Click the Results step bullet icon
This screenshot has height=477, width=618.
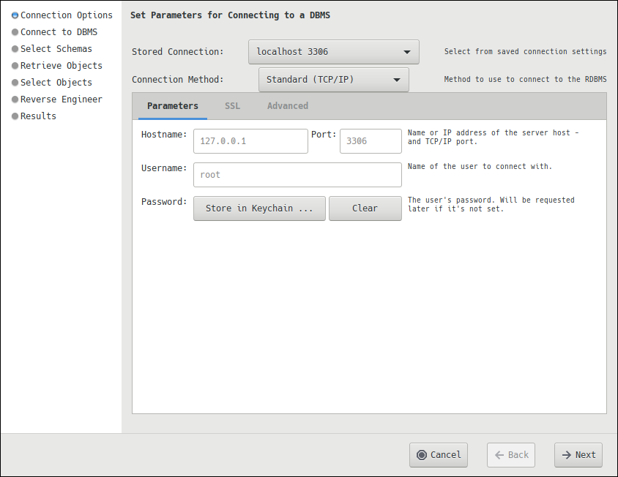(15, 116)
